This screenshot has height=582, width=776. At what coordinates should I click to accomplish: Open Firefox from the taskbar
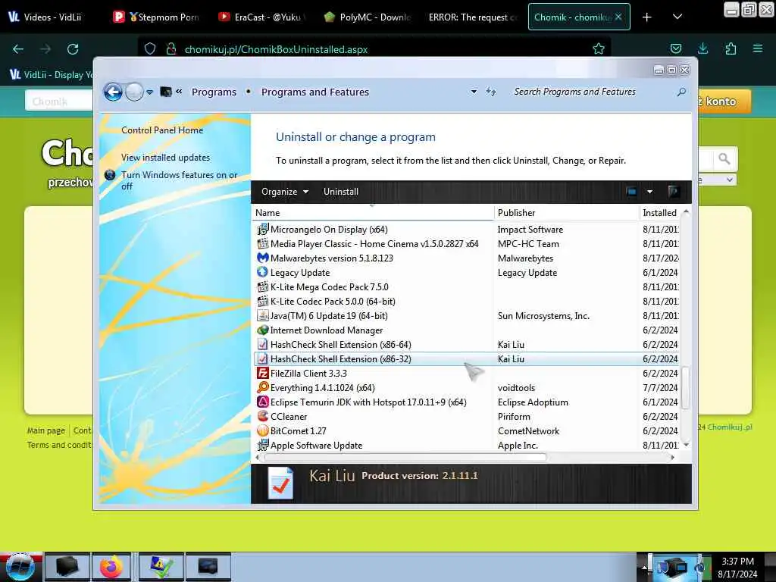tap(111, 567)
